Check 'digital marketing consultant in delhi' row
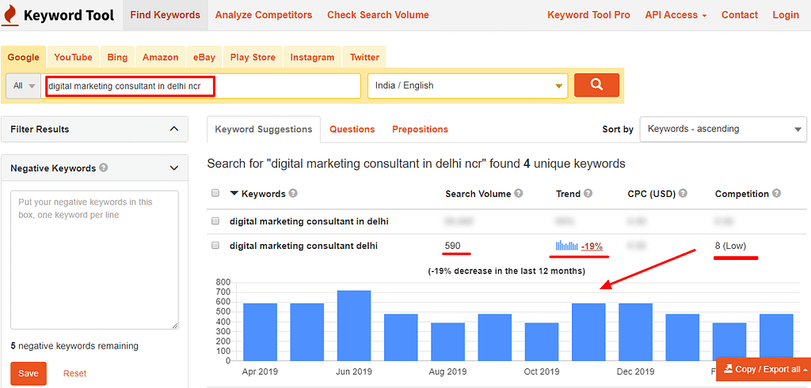 (215, 221)
